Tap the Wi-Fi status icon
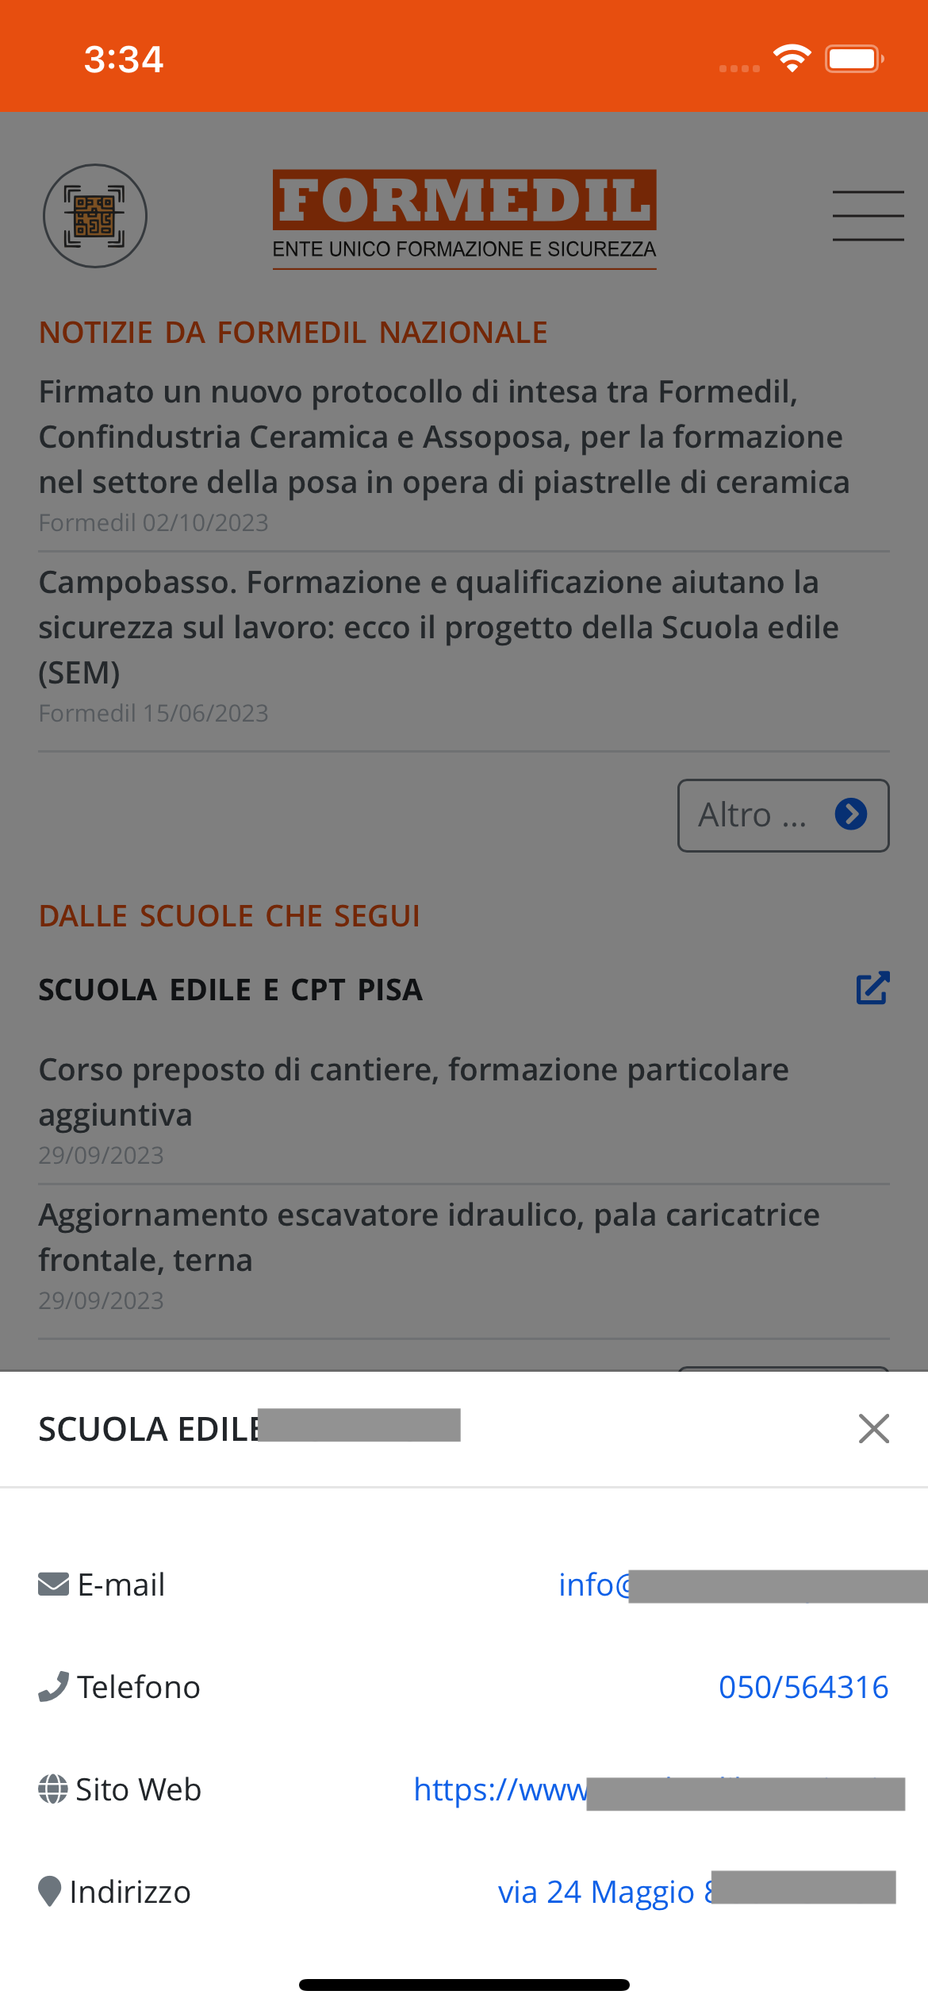Viewport: 928px width, 2010px height. point(792,59)
